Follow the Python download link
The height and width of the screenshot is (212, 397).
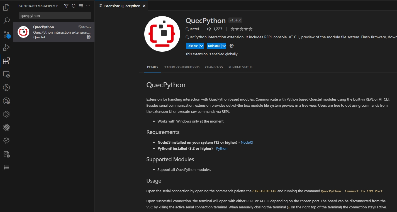(221, 148)
